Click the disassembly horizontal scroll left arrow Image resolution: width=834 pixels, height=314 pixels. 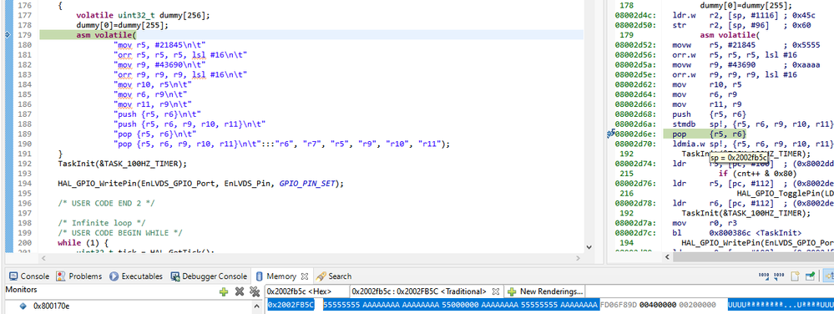(x=668, y=257)
